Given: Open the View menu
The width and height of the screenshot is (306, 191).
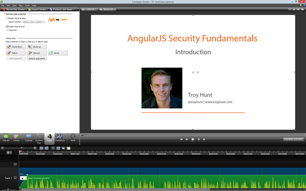Looking at the screenshot, I should click(14, 5).
